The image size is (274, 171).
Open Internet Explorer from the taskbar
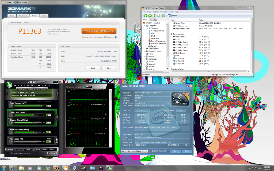[x=12, y=168]
